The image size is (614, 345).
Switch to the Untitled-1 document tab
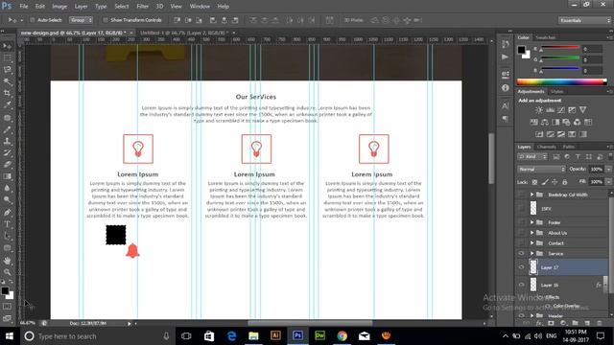[184, 33]
